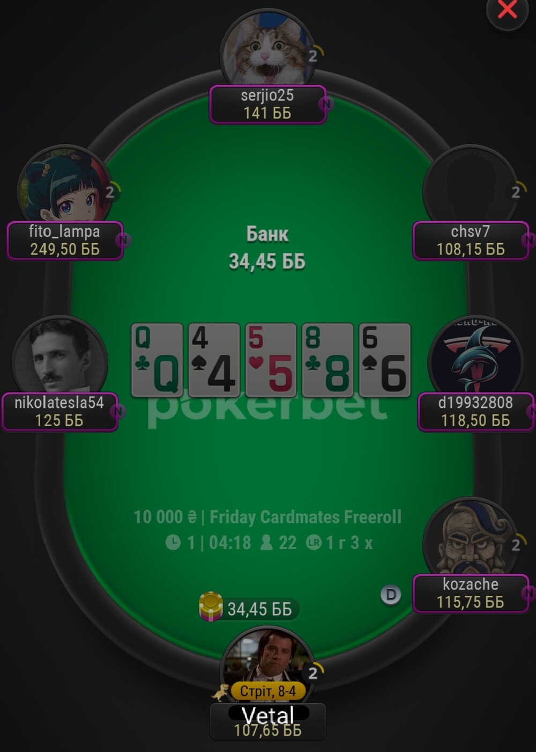Close the table with the red X

tap(507, 11)
